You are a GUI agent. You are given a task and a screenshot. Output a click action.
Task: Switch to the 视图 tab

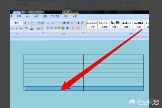coord(45,16)
